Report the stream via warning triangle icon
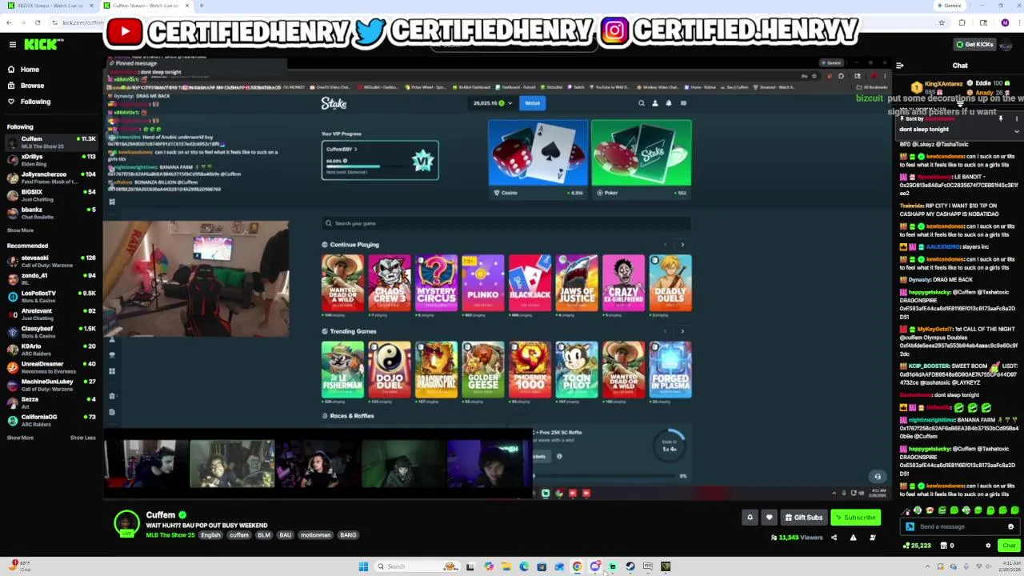This screenshot has width=1024, height=576. point(853,538)
